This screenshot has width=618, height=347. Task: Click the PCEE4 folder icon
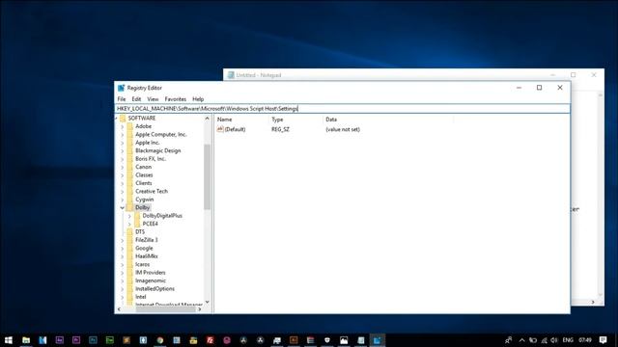click(137, 224)
